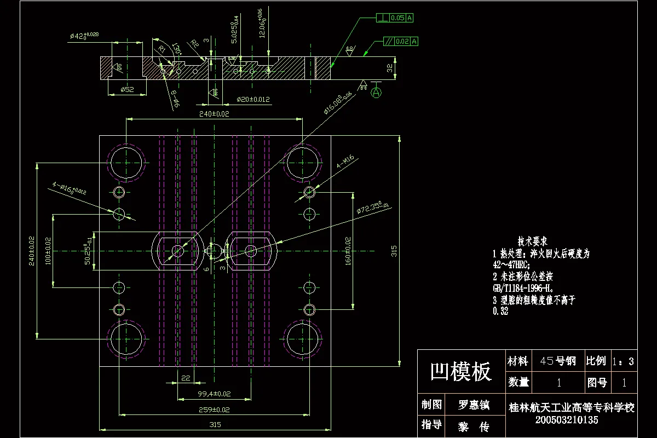
Task: Click the ø52 dimension label
Action: pyautogui.click(x=128, y=89)
